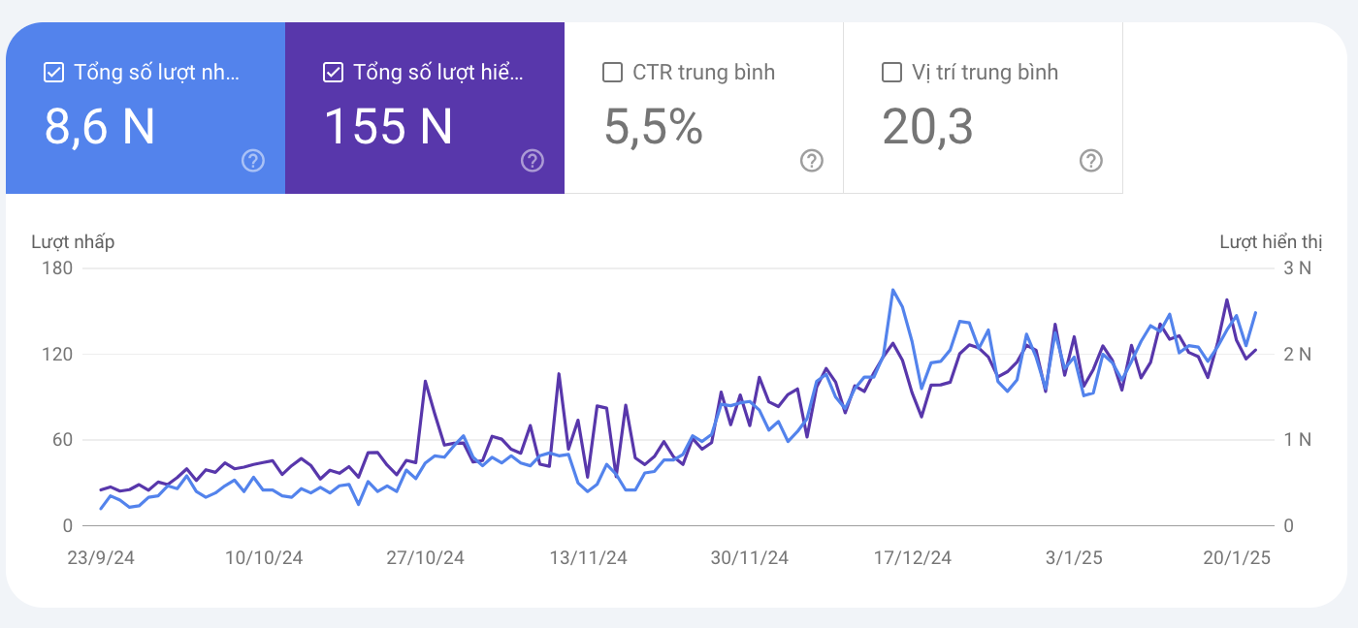Click the 10/10/24 date label

(264, 558)
